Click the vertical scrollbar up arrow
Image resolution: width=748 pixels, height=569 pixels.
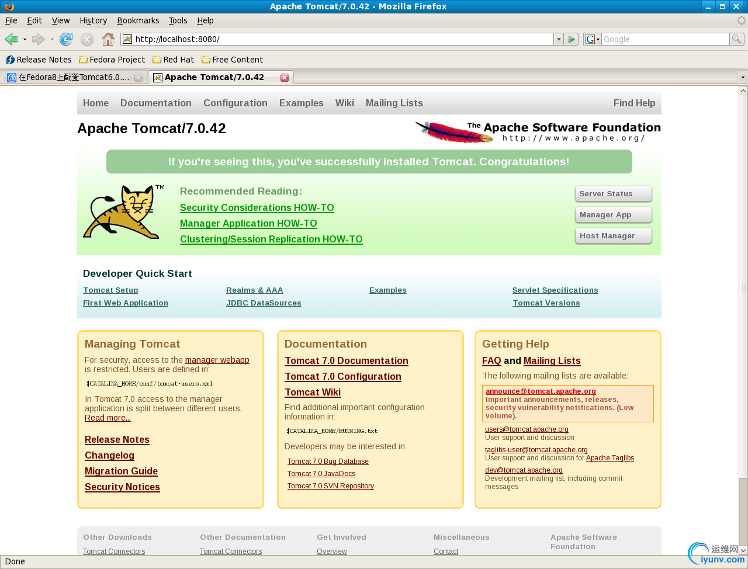tap(743, 91)
